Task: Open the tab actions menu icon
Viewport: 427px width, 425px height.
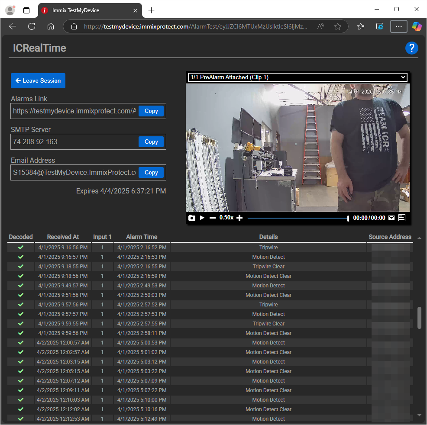Action: (26, 11)
